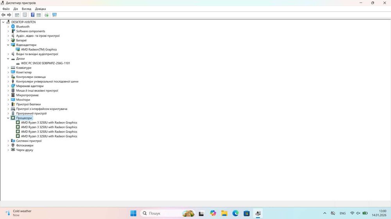Expand Аудіо-, відео- та ігрові пристрої
This screenshot has height=219, width=391.
coord(8,36)
